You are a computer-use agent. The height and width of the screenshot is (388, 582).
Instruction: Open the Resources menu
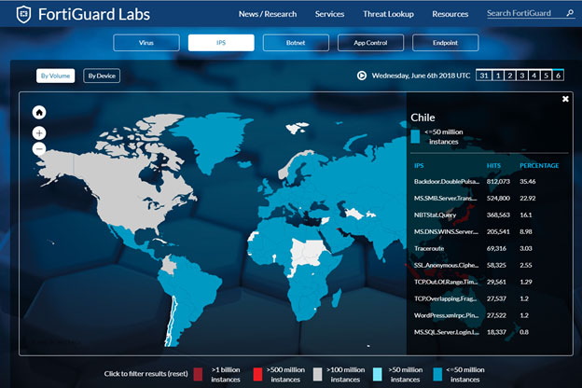tap(450, 14)
